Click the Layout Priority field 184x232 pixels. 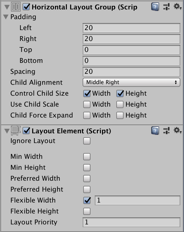[131, 222]
